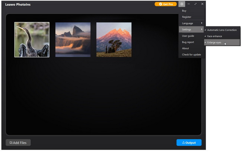The image size is (242, 152).
Task: Select the sunset mountain peak thumbnail
Action: pos(114,39)
